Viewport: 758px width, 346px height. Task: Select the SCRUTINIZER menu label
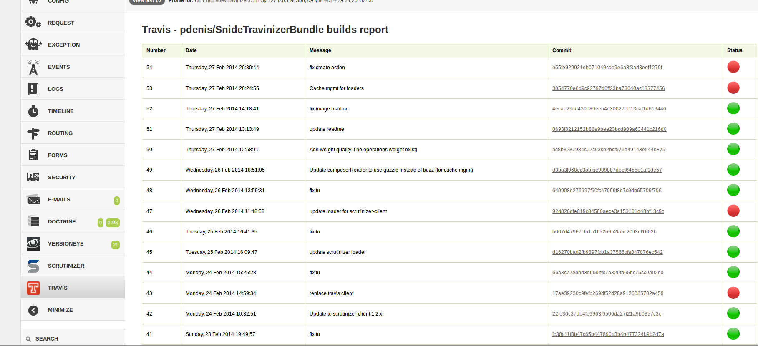click(x=66, y=266)
